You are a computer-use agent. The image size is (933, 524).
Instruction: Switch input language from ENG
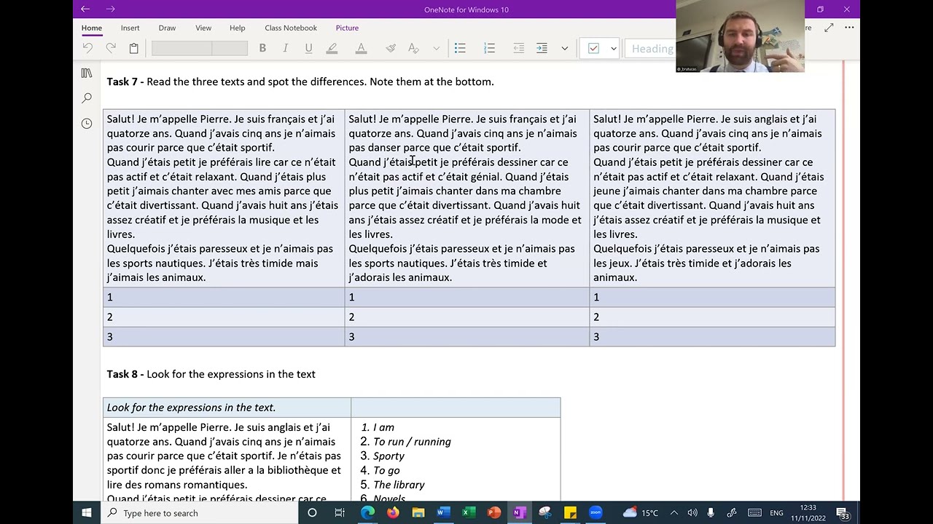(777, 513)
